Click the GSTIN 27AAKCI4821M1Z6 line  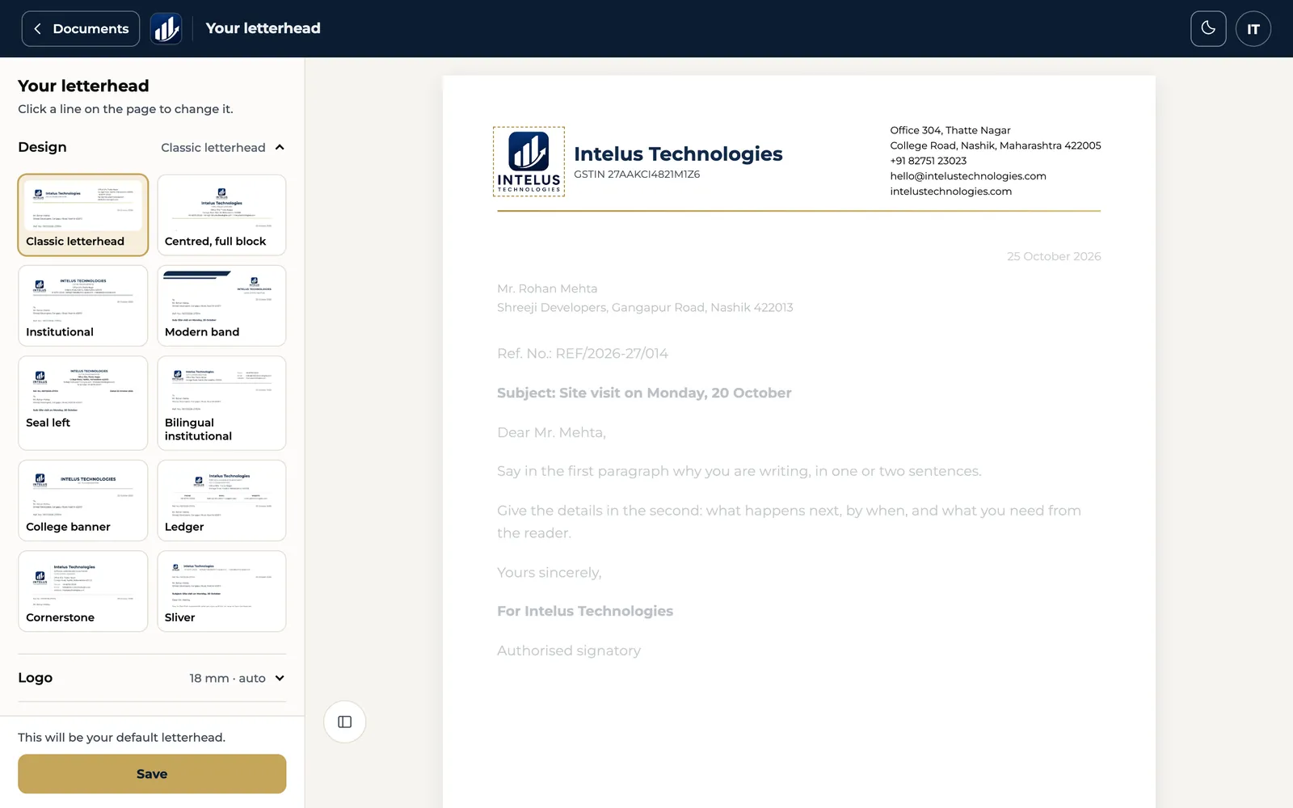point(637,174)
